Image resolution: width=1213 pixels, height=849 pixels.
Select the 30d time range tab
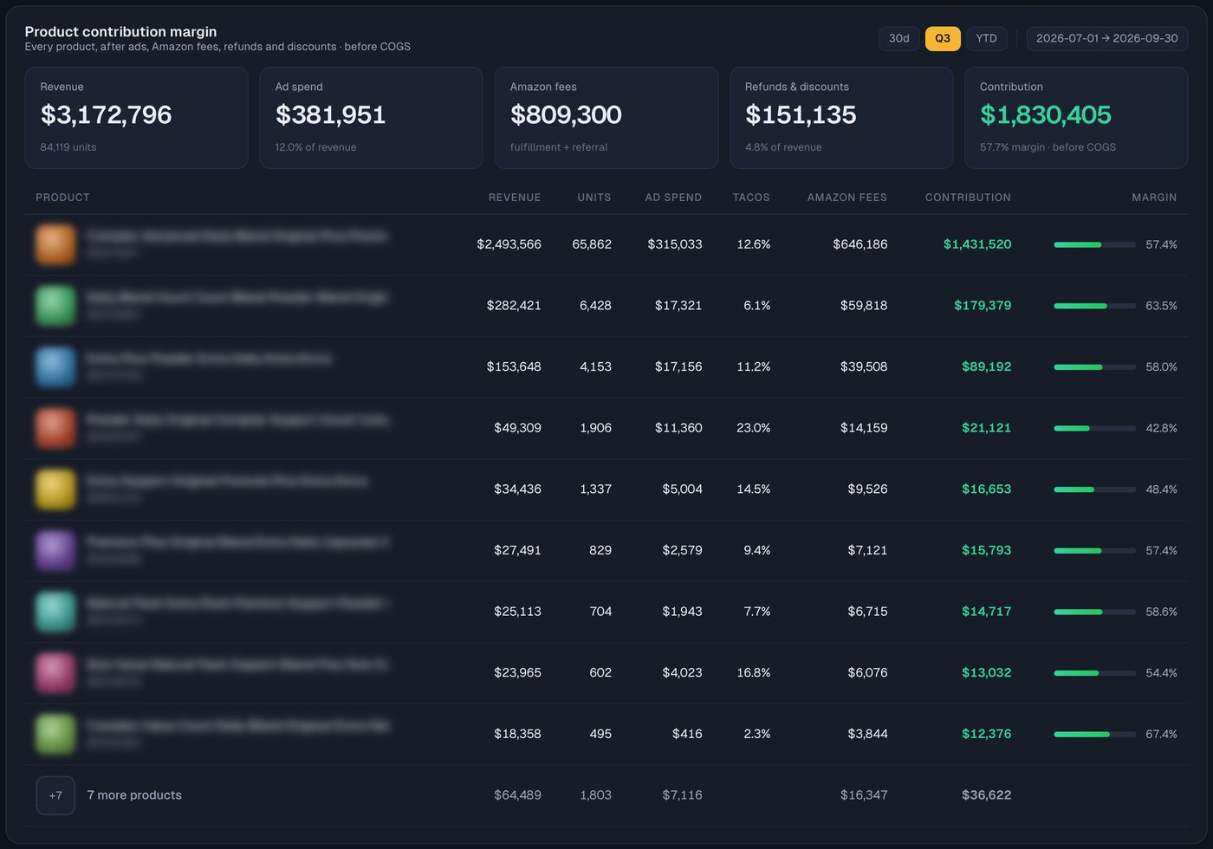point(898,38)
